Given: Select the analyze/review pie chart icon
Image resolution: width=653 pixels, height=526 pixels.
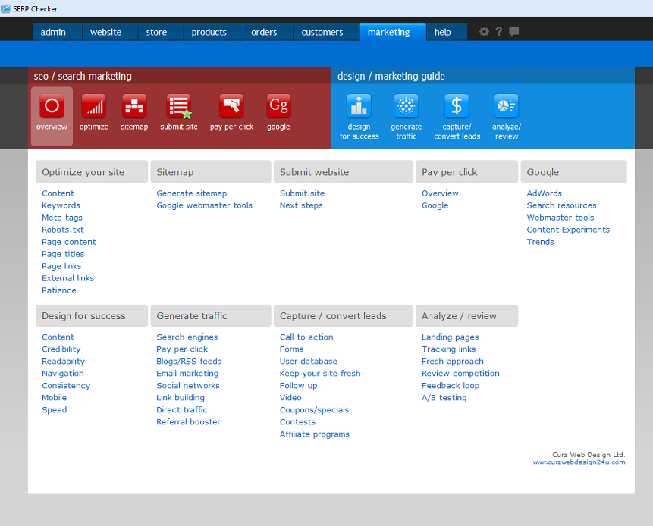Looking at the screenshot, I should (506, 107).
